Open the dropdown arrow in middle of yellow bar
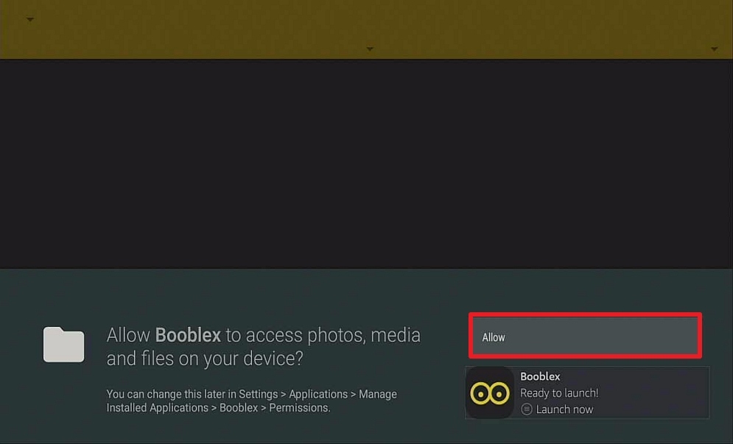Image resolution: width=733 pixels, height=444 pixels. pos(370,49)
